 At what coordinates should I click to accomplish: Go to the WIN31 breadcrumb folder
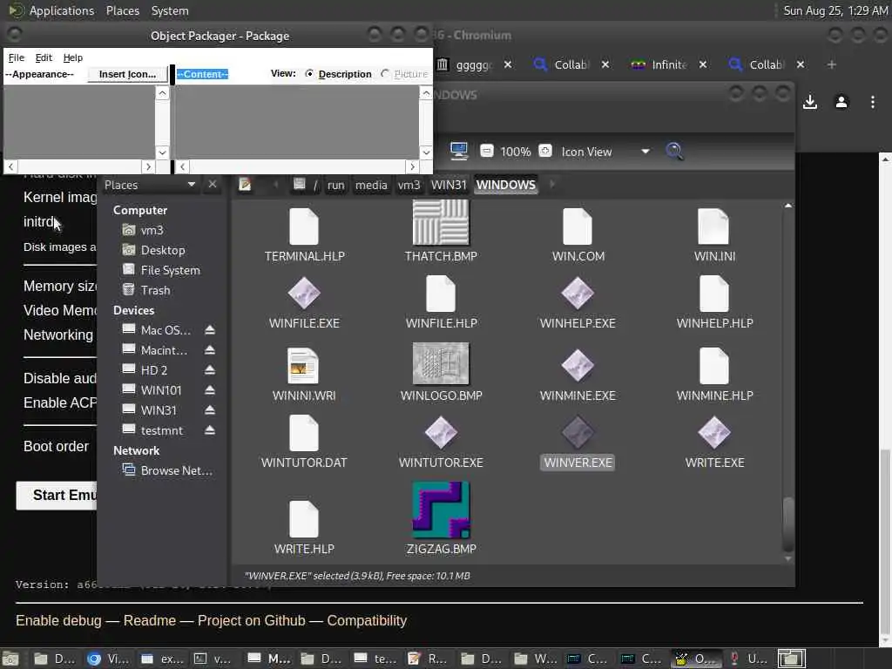pos(449,185)
